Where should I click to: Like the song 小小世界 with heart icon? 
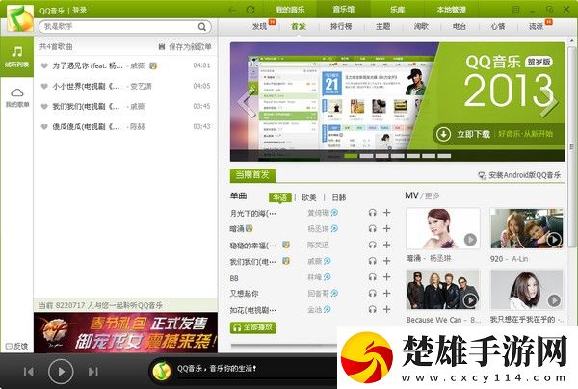(x=44, y=87)
